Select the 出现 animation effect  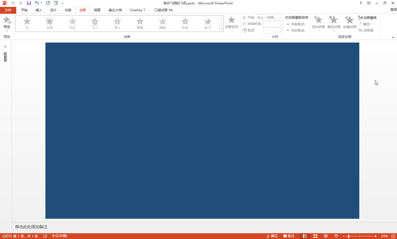point(50,24)
